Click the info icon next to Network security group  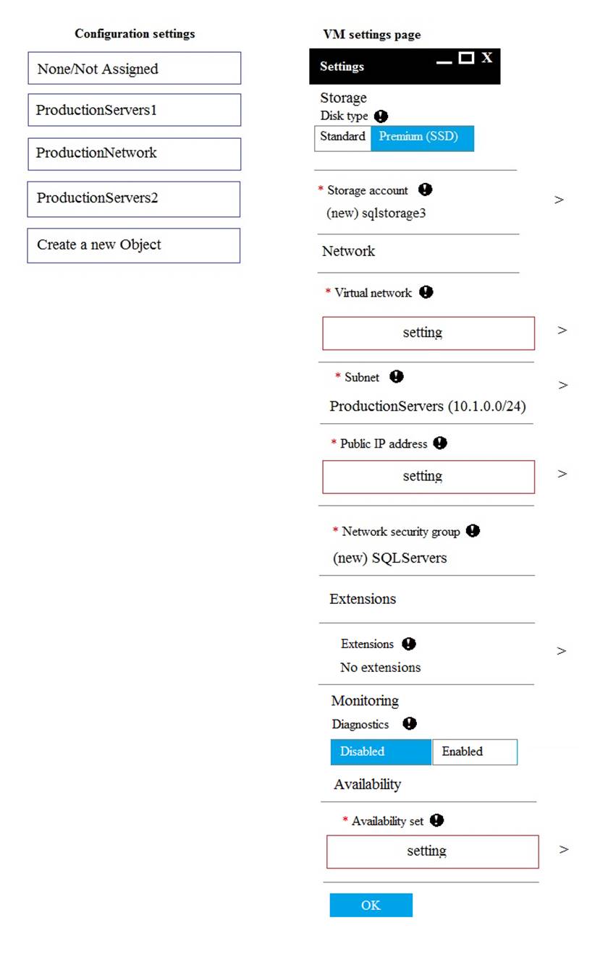[x=473, y=531]
